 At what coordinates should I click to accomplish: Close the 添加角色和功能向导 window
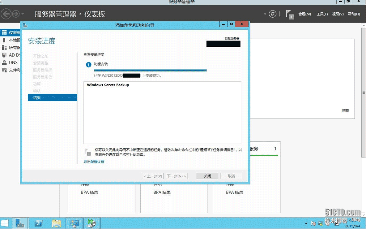(242, 24)
